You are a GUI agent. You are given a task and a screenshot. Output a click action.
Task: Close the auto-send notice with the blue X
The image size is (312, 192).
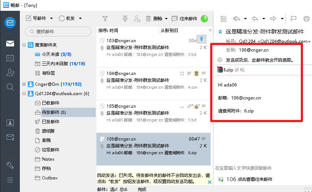[x=209, y=182]
